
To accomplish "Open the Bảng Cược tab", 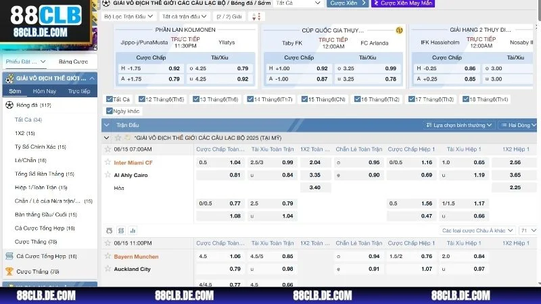I will click(73, 61).
